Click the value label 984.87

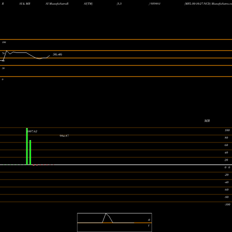(x=64, y=136)
